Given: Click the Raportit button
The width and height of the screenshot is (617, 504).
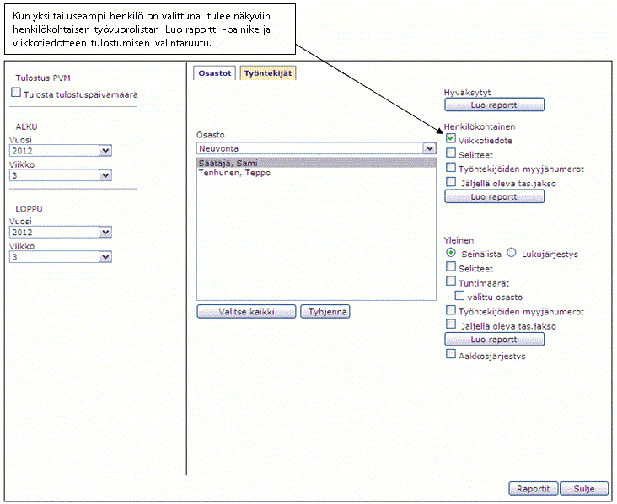Looking at the screenshot, I should point(534,488).
